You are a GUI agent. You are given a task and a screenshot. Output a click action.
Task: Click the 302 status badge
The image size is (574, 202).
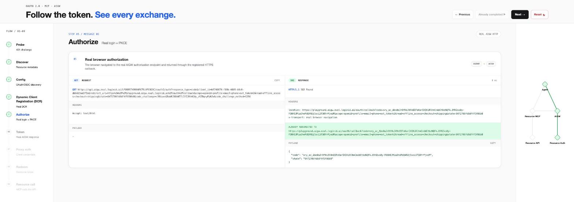click(x=292, y=80)
